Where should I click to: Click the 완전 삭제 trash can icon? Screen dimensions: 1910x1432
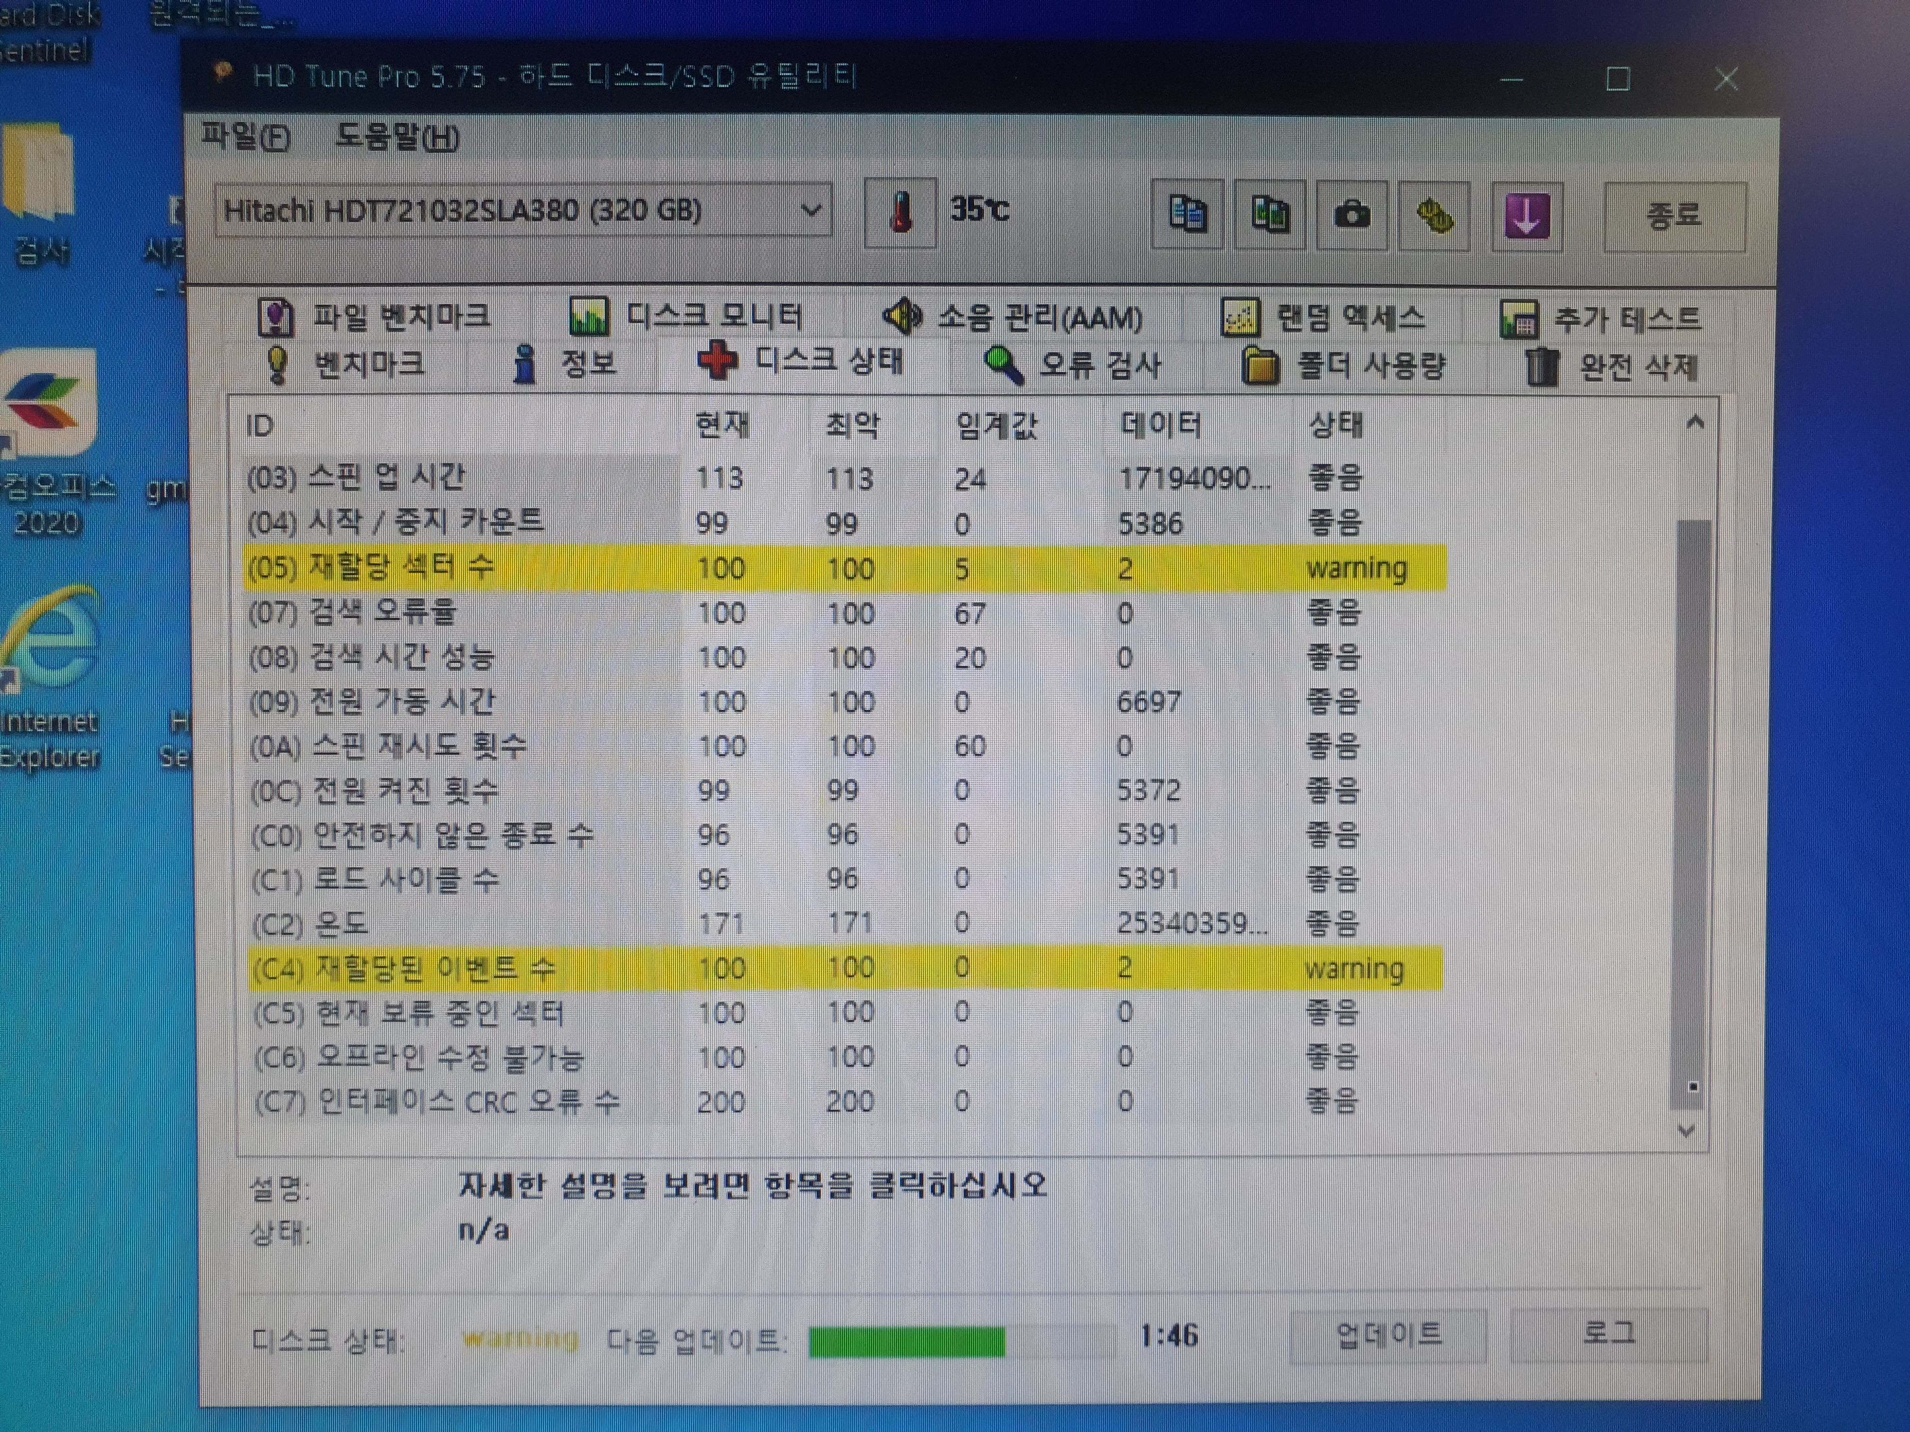click(x=1542, y=367)
